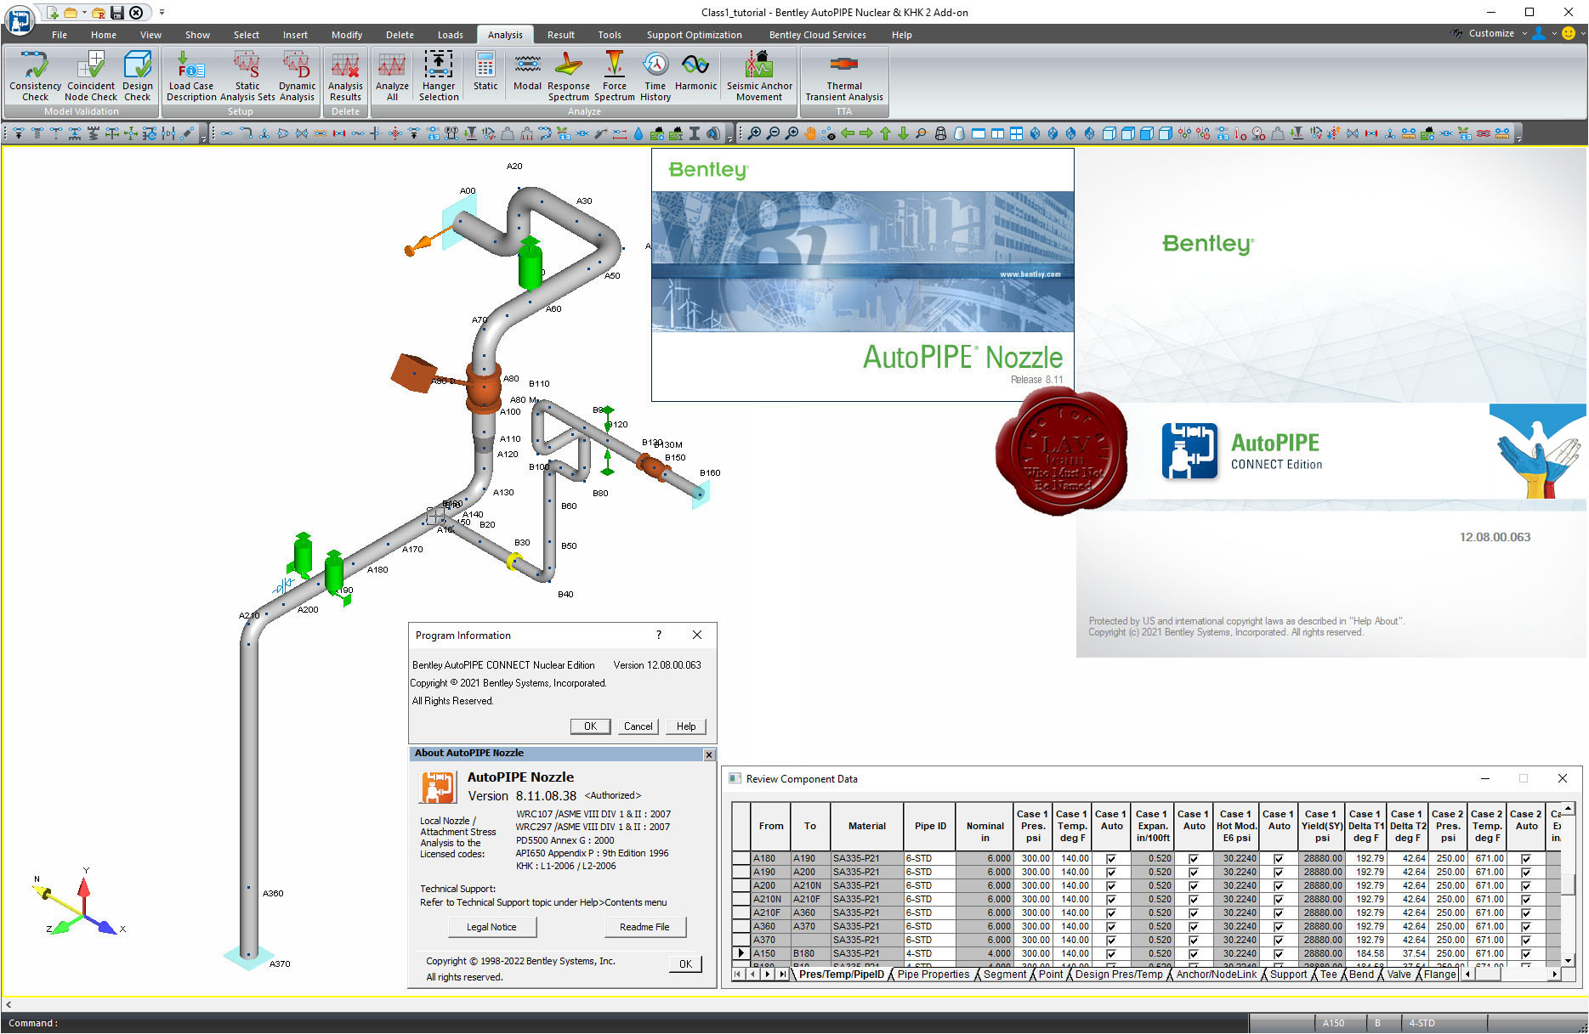Image resolution: width=1589 pixels, height=1034 pixels.
Task: Click Help in Program Information dialog
Action: (x=686, y=726)
